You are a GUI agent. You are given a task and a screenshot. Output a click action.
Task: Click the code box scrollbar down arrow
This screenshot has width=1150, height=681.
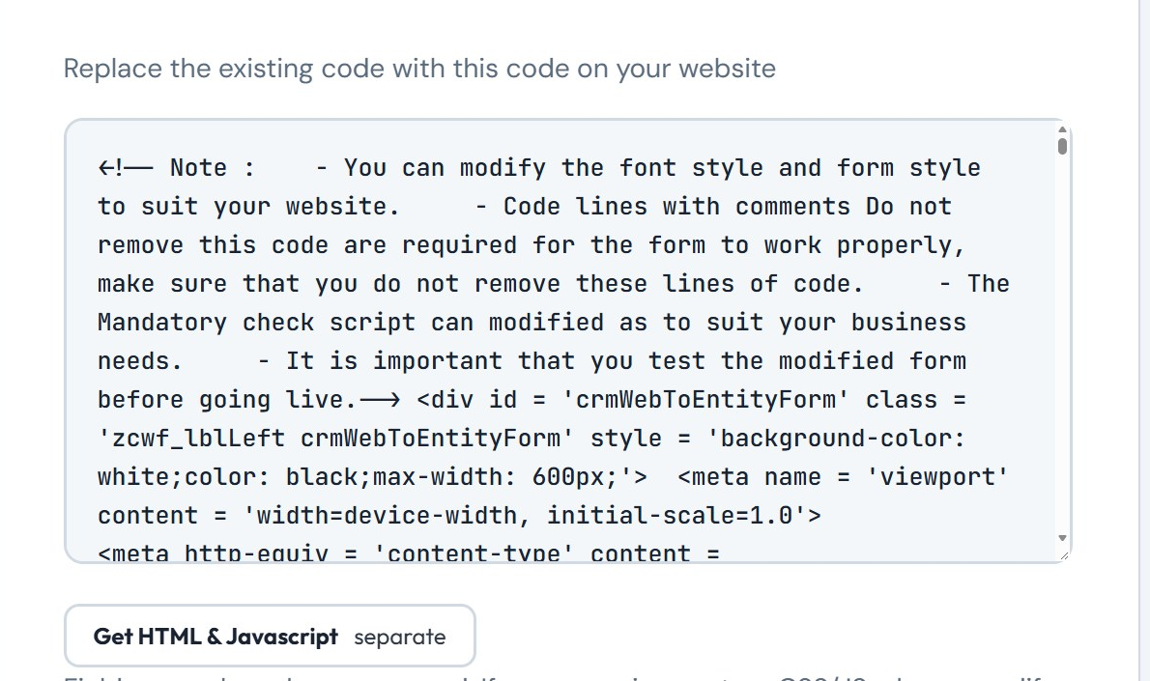tap(1062, 538)
